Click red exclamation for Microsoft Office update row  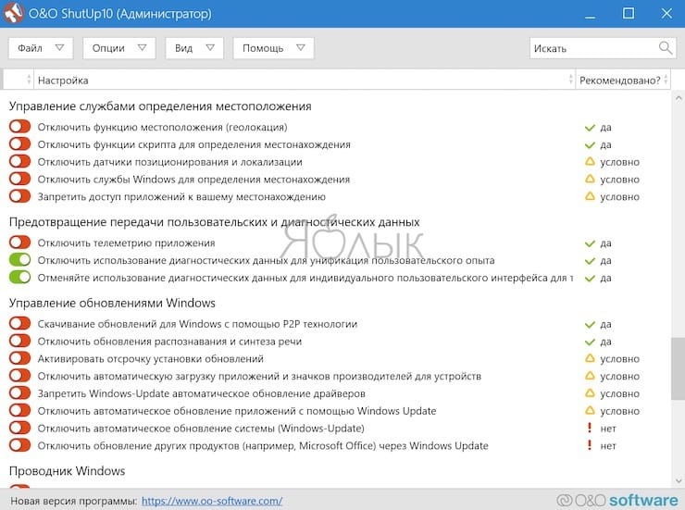pos(590,445)
